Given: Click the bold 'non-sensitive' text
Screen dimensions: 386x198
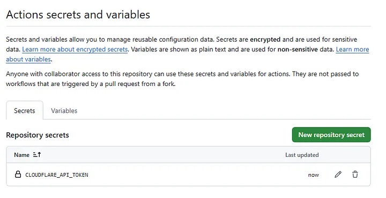Looking at the screenshot, I should [x=298, y=50].
